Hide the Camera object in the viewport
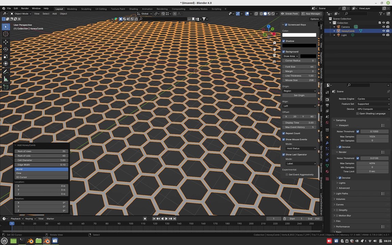The image size is (392, 245). coord(383,27)
